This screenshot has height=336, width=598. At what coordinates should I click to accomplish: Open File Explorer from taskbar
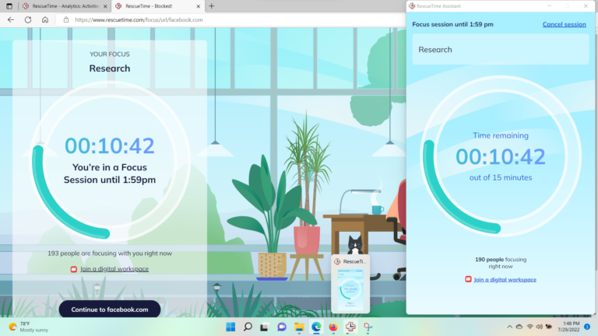tap(299, 327)
